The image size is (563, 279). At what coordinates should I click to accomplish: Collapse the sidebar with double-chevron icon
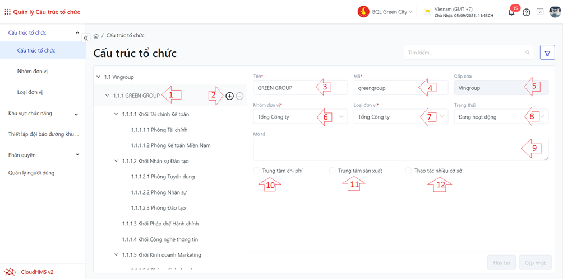pos(86,38)
